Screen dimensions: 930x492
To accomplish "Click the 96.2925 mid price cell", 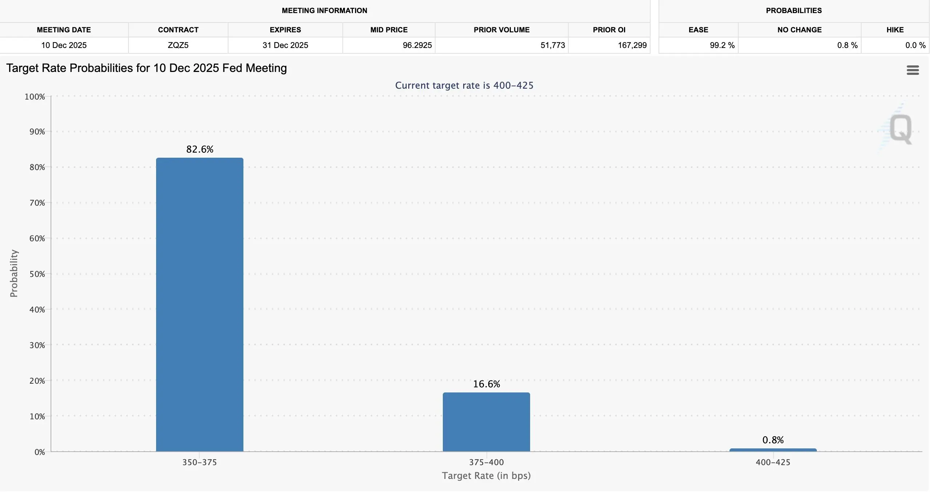I will (x=389, y=45).
